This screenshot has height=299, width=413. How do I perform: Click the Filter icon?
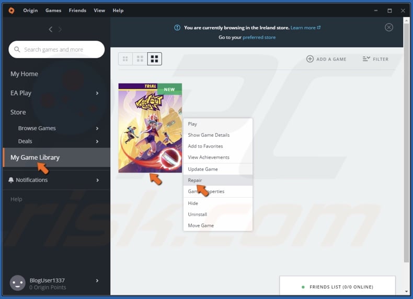tap(366, 59)
